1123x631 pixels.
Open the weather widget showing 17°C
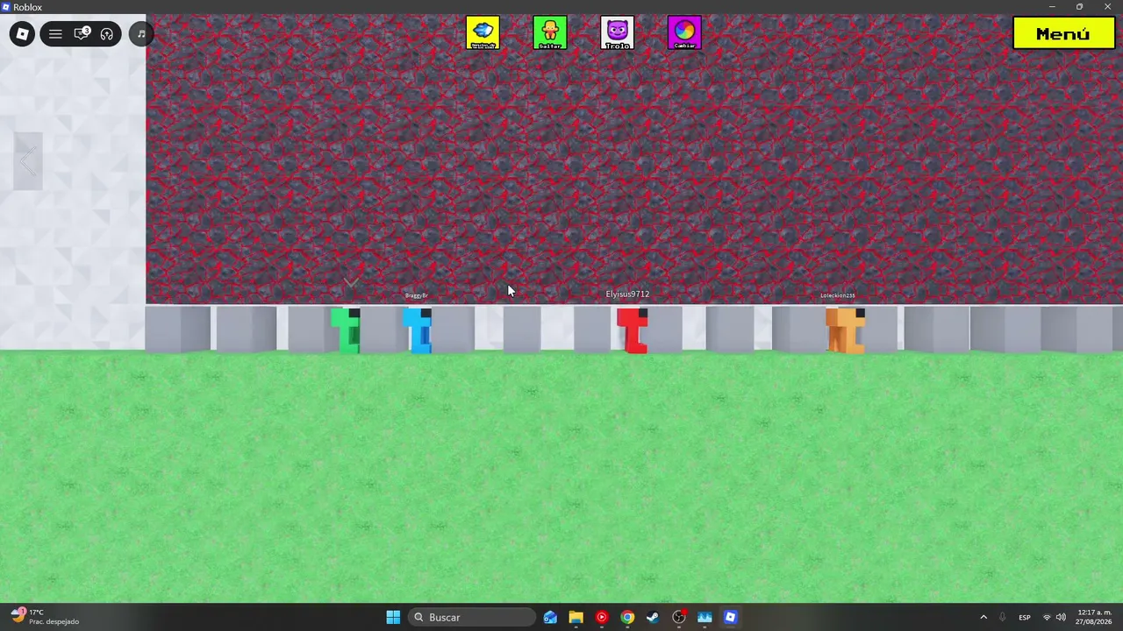click(x=46, y=617)
